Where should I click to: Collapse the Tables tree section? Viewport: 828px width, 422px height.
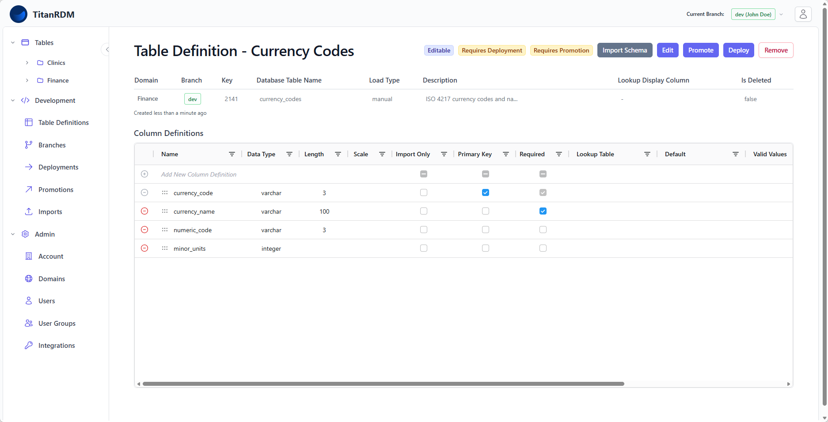point(13,42)
